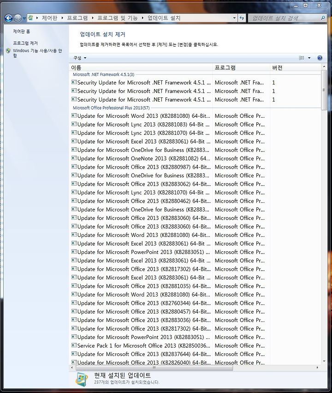Click the search magnifier icon

click(323, 18)
